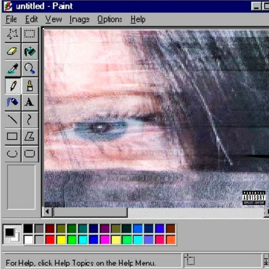Screen dimensions: 269x269
Task: Select the Free-Form Select tool
Action: click(x=13, y=34)
